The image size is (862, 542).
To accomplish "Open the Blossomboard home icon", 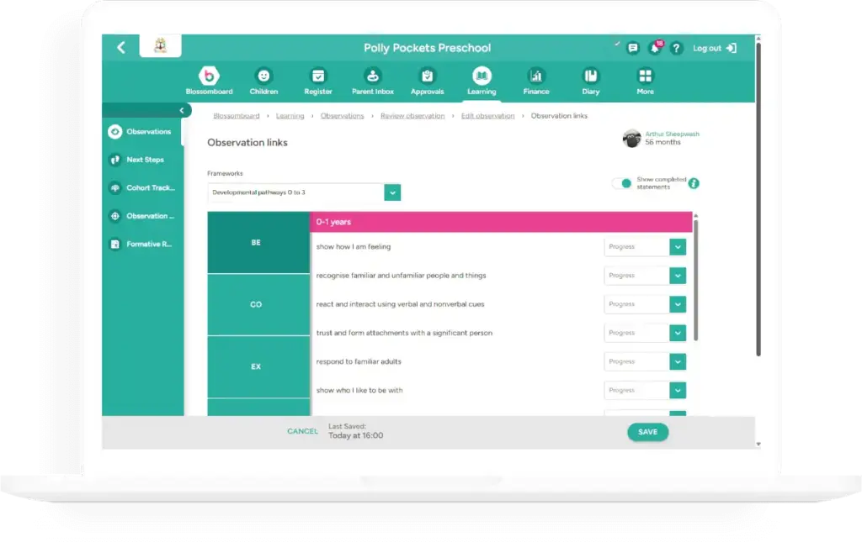I will pos(209,76).
